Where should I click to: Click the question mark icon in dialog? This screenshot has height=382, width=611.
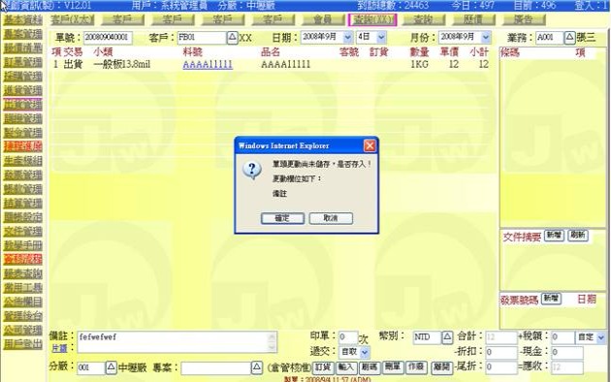tap(252, 171)
